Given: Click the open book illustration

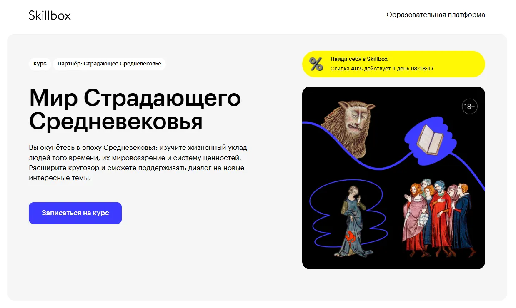Looking at the screenshot, I should pos(431,141).
